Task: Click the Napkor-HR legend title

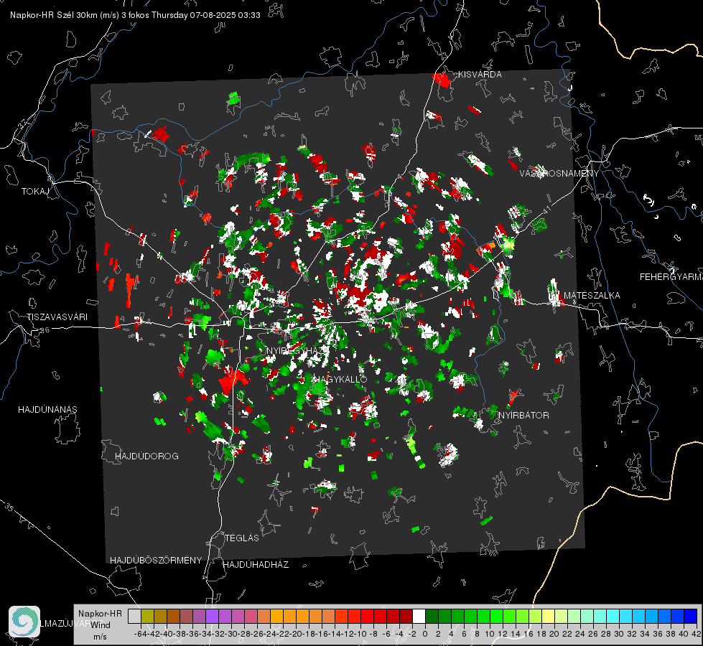Action: (100, 613)
